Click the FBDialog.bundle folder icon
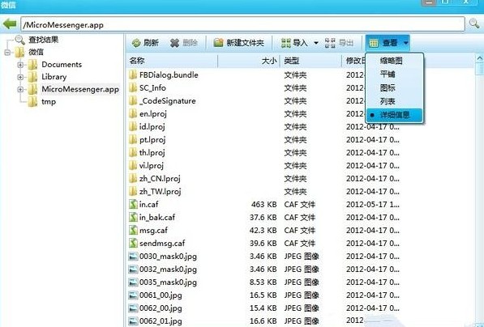Viewport: 484px width, 327px height. [133, 74]
